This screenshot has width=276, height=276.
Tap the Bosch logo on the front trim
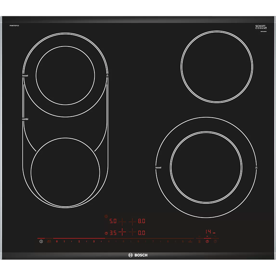(138, 255)
